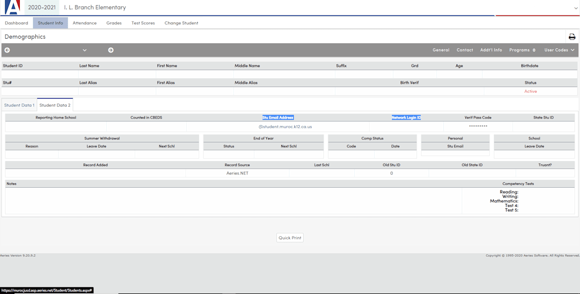Click the Aeries logo icon
The image size is (580, 294).
tap(13, 7)
